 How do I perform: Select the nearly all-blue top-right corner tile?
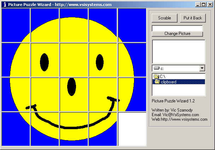132,25
